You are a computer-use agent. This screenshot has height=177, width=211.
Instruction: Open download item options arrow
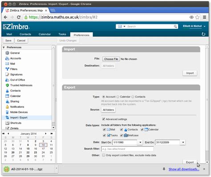(57, 168)
